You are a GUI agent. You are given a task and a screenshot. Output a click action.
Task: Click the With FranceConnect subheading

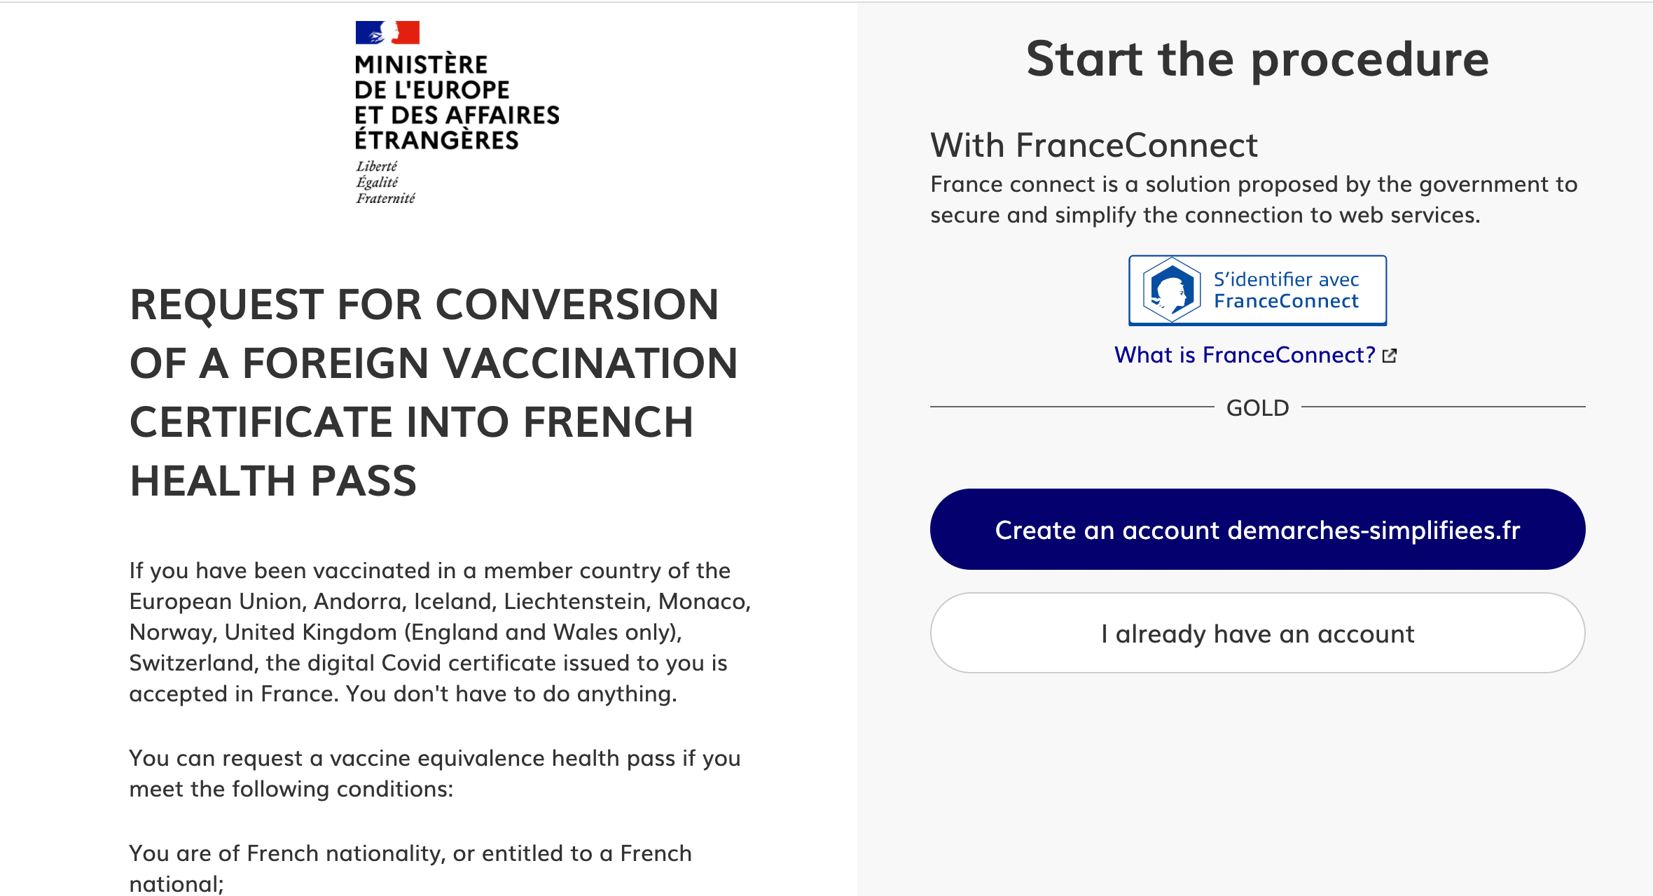[x=1093, y=146]
